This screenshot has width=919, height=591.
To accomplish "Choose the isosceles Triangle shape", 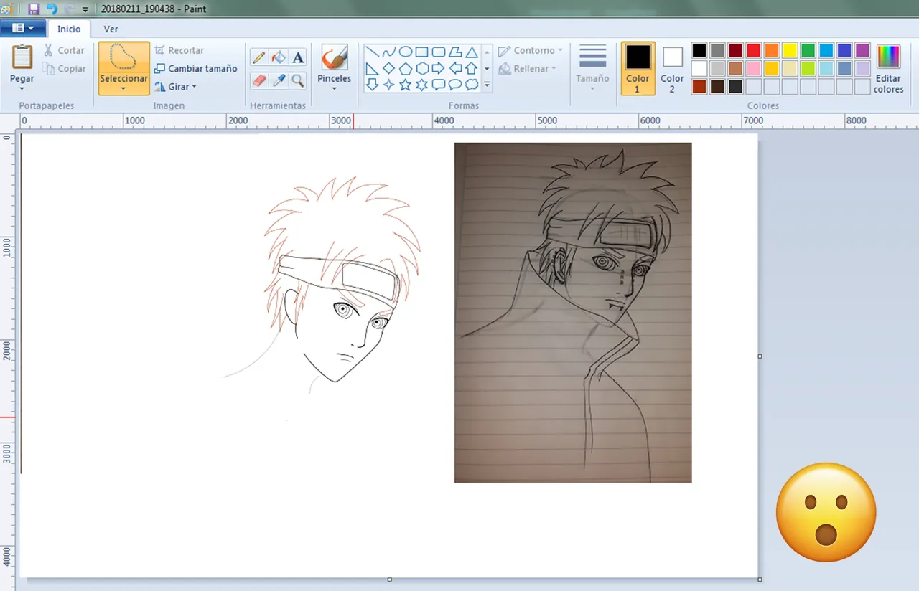I will tap(471, 52).
